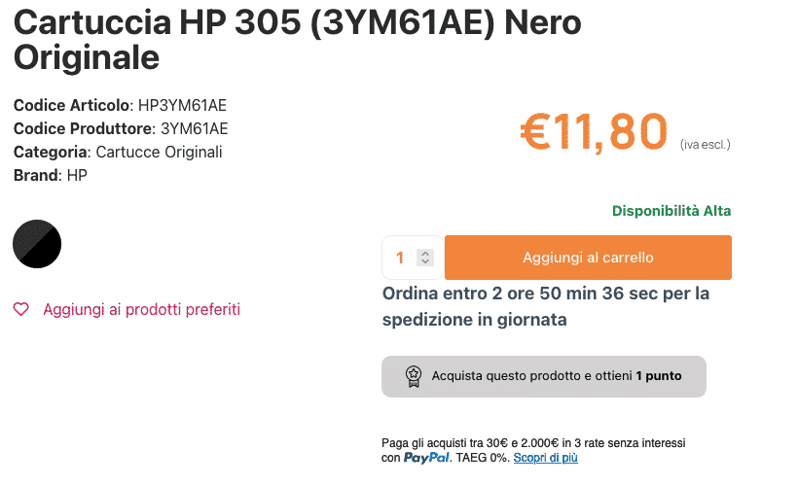Increase quantity with the up arrow
Image resolution: width=798 pixels, height=485 pixels.
click(x=424, y=254)
